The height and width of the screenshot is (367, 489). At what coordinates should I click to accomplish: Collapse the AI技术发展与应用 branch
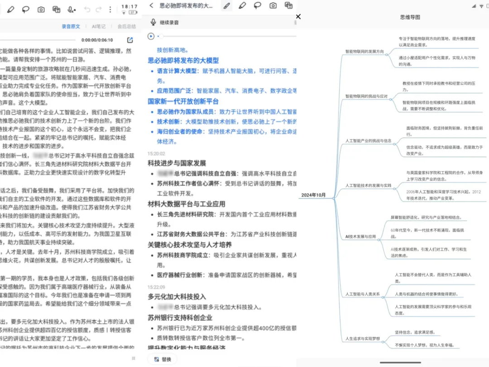[379, 240]
